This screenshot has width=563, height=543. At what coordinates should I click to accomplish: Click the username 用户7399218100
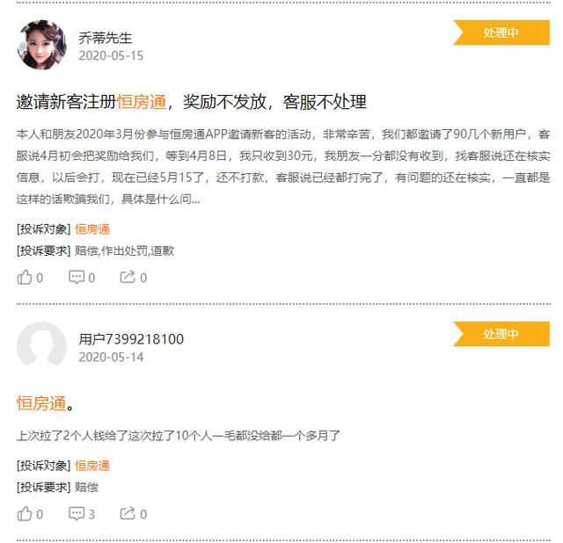131,339
